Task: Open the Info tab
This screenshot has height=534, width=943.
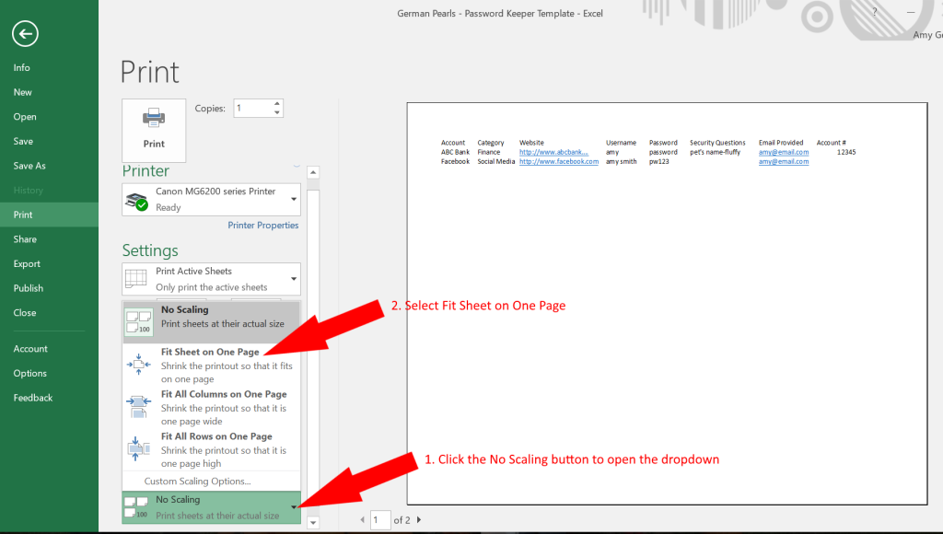Action: point(22,68)
